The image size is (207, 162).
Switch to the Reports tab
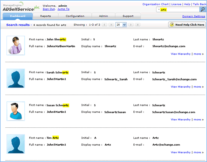[x=46, y=16]
